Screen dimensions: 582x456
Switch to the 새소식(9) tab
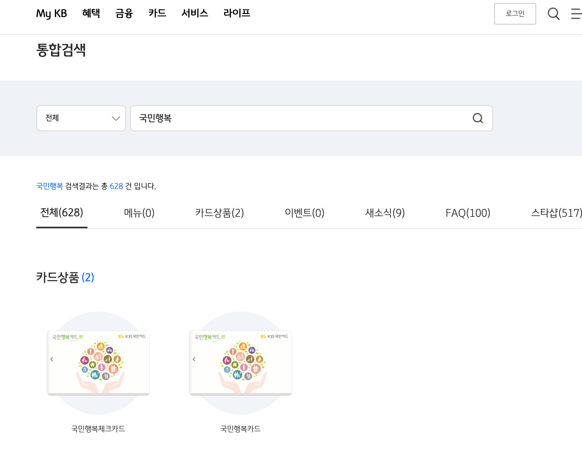tap(385, 213)
